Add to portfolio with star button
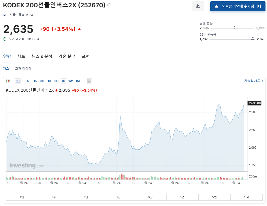This screenshot has height=206, width=267. (238, 7)
